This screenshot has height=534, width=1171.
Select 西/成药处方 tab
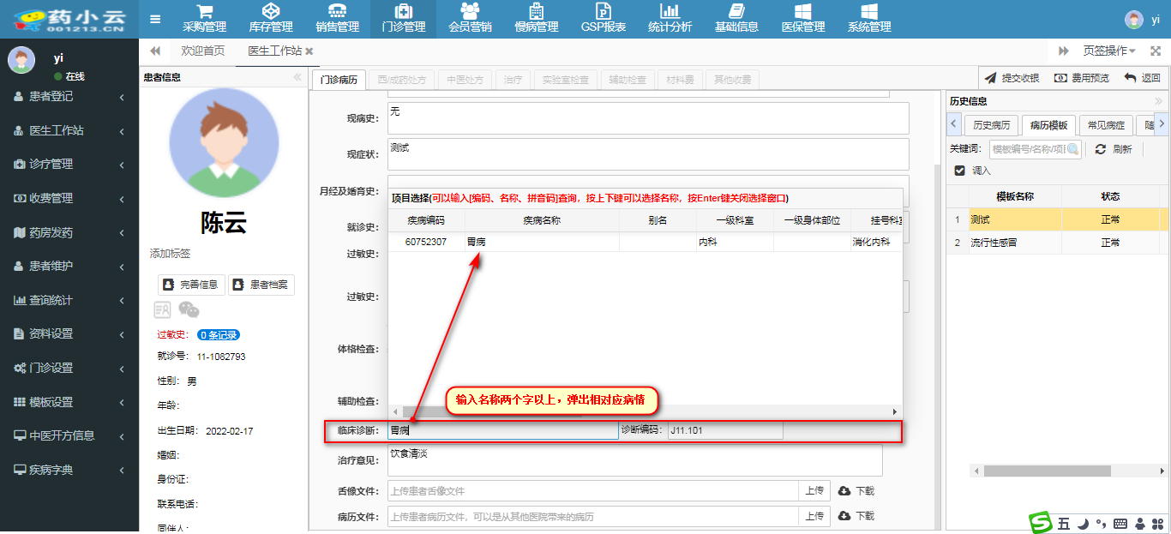coord(402,80)
